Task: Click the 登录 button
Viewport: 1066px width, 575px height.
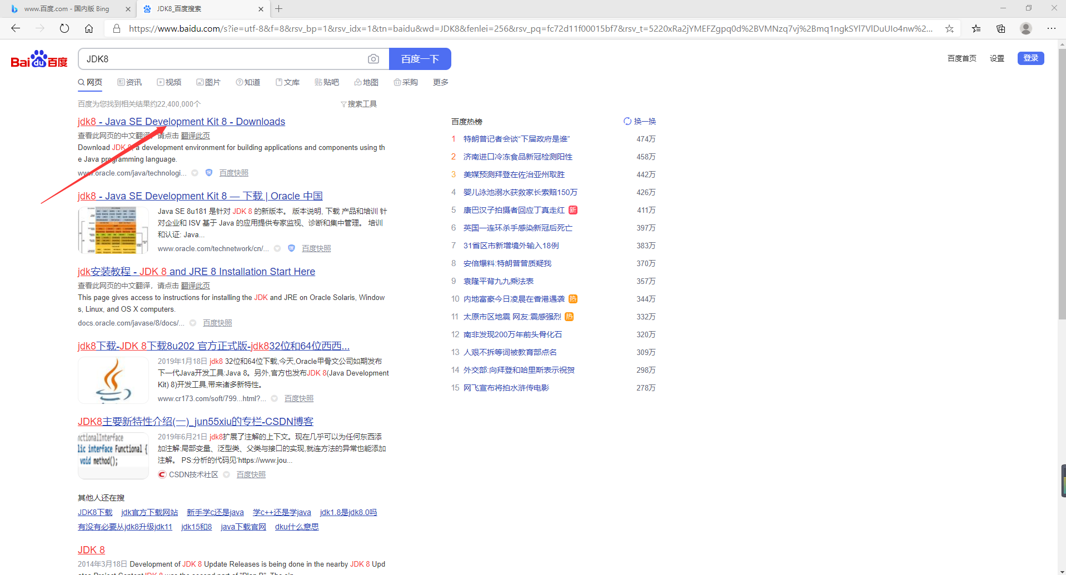Action: 1031,58
